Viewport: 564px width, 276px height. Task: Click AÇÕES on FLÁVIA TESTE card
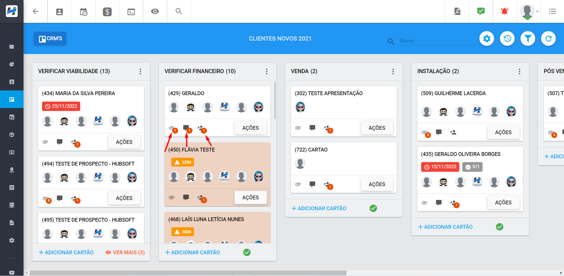[250, 198]
